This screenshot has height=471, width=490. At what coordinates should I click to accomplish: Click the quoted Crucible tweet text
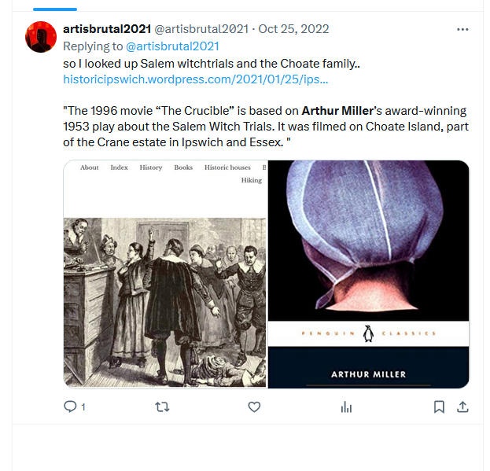point(266,127)
